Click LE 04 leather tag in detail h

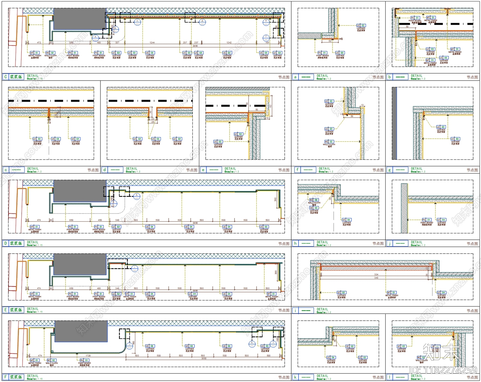coord(347,220)
